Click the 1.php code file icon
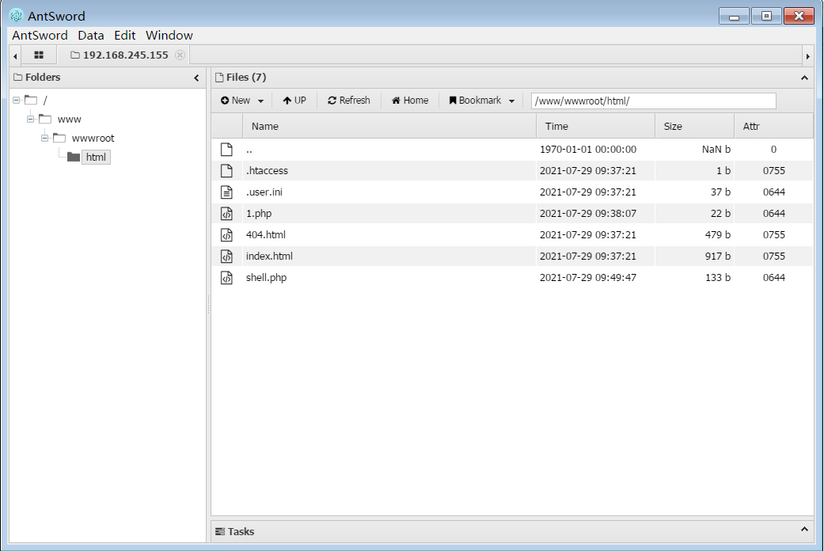This screenshot has width=824, height=551. click(226, 214)
